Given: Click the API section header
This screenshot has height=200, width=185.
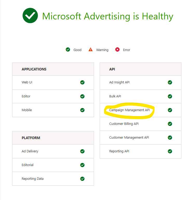Looking at the screenshot, I should [141, 69].
